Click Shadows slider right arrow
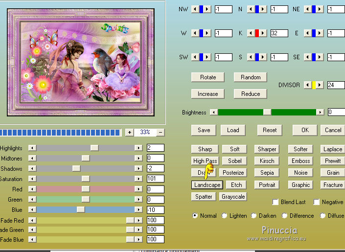Image resolution: width=345 pixels, height=252 pixels. pos(138,169)
